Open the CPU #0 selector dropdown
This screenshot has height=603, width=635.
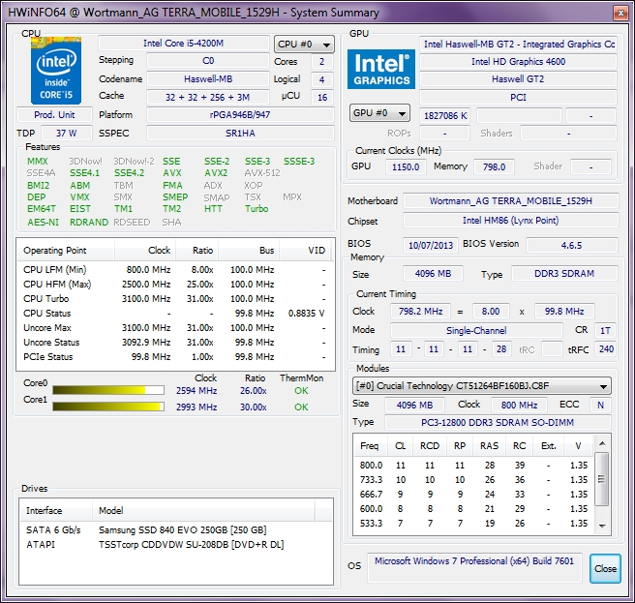[x=304, y=45]
